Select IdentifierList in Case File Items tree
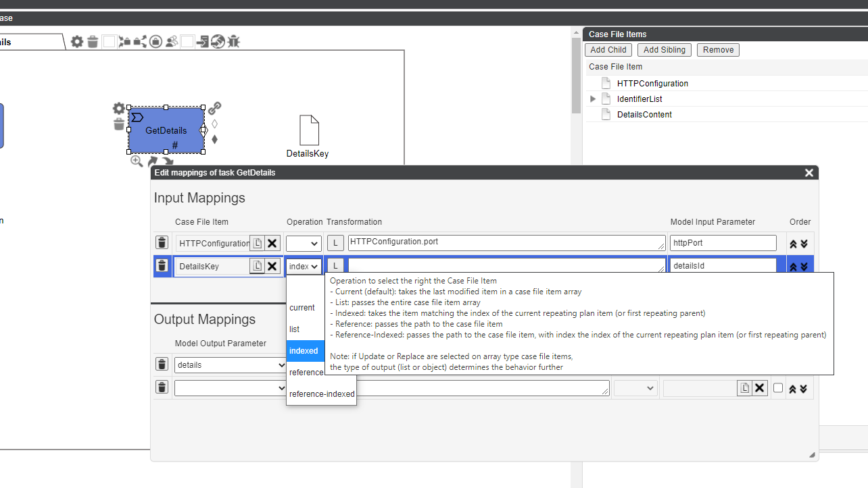 pyautogui.click(x=640, y=99)
